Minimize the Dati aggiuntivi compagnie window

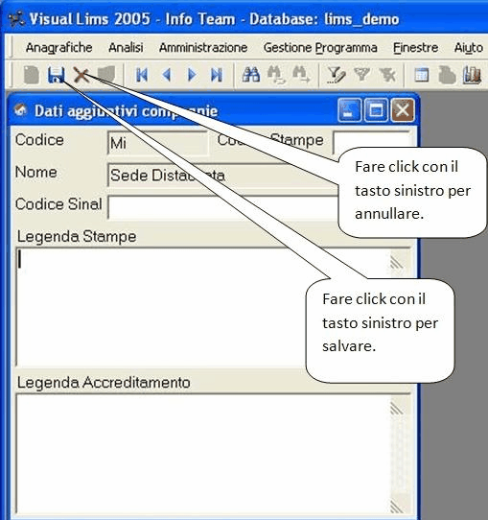pos(349,110)
